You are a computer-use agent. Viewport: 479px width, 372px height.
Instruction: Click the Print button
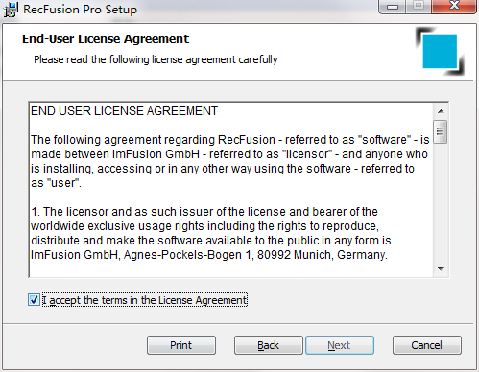point(181,345)
